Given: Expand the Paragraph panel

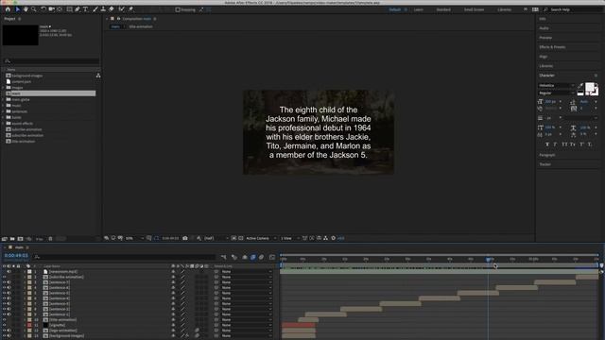Looking at the screenshot, I should tap(547, 155).
